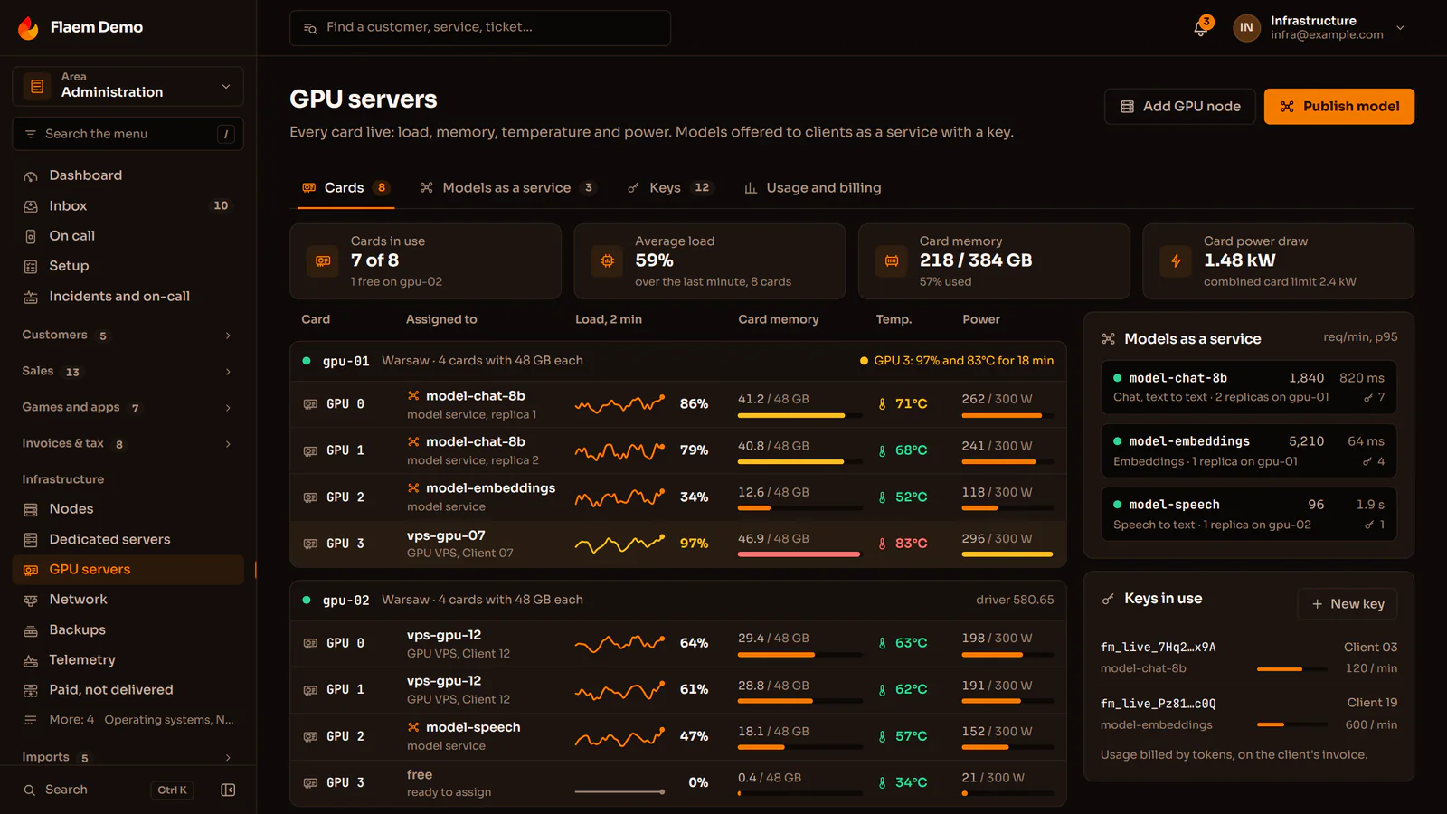Select the model-speech service card
The image size is (1447, 814).
click(x=1248, y=515)
